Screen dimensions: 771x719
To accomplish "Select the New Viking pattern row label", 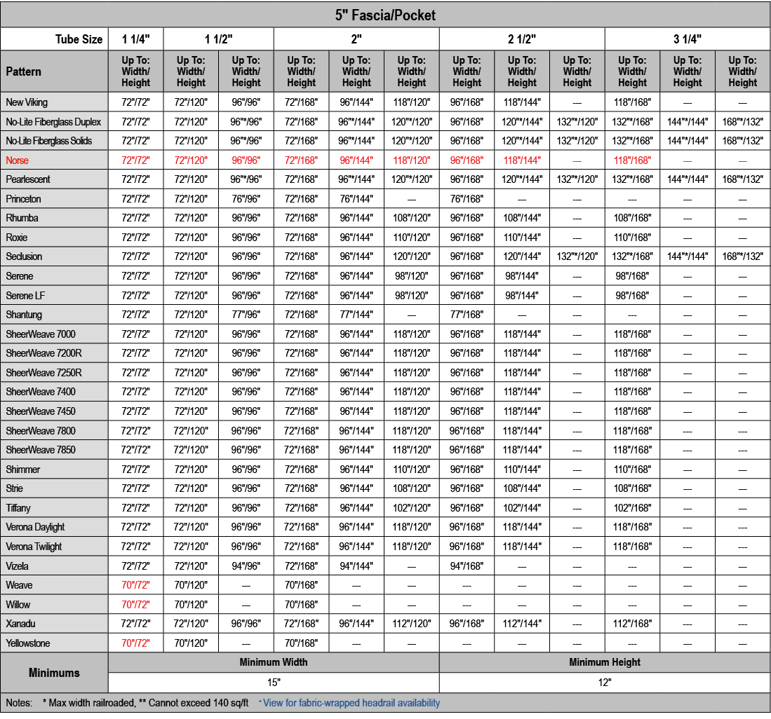I will click(x=27, y=102).
